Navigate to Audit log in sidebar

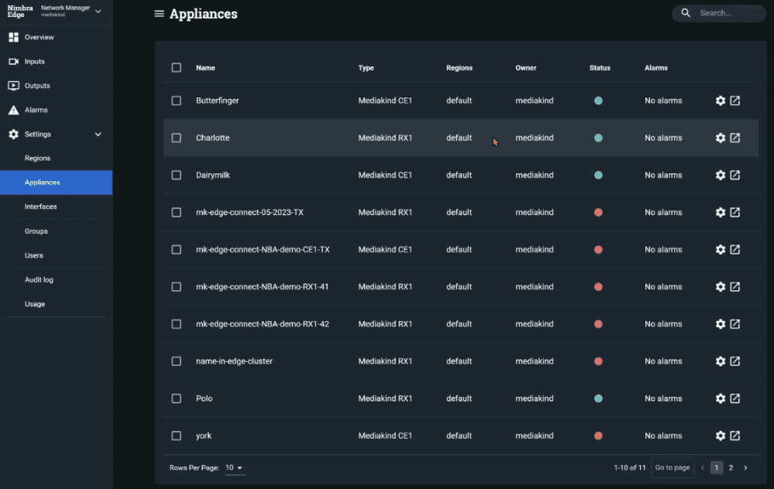click(39, 279)
